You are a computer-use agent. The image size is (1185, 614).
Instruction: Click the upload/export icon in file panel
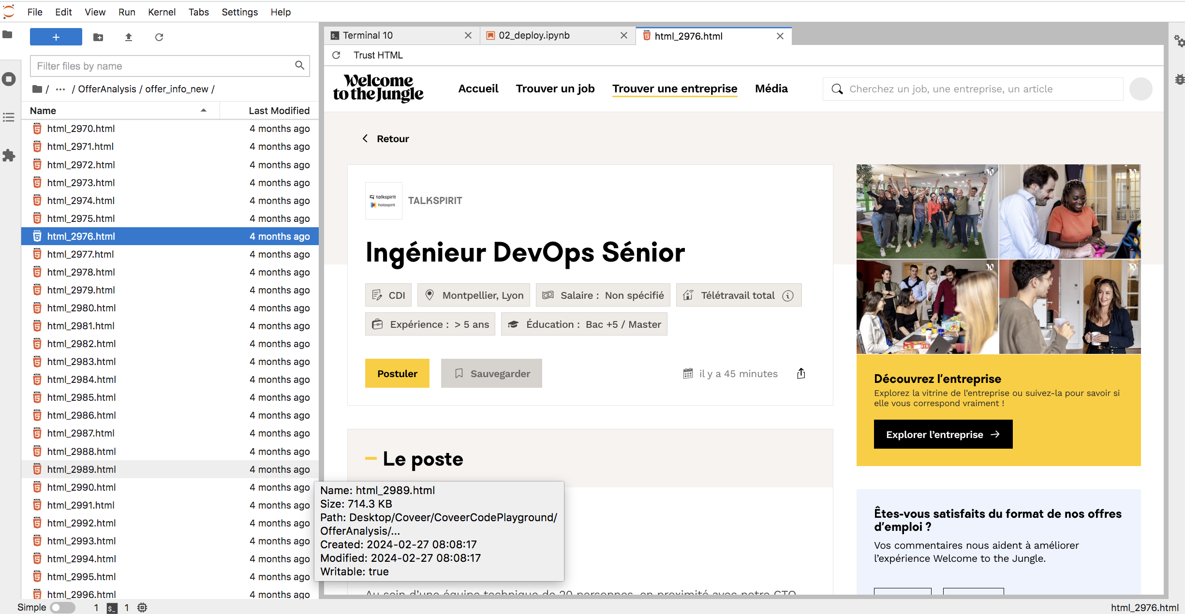point(128,37)
